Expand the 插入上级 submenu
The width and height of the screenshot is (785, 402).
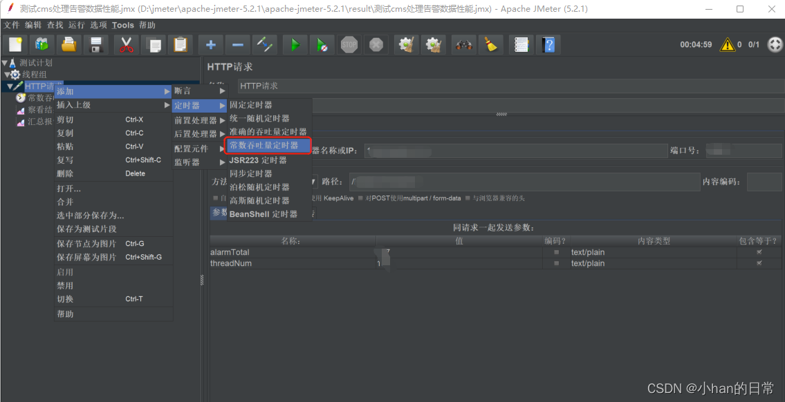click(x=113, y=105)
